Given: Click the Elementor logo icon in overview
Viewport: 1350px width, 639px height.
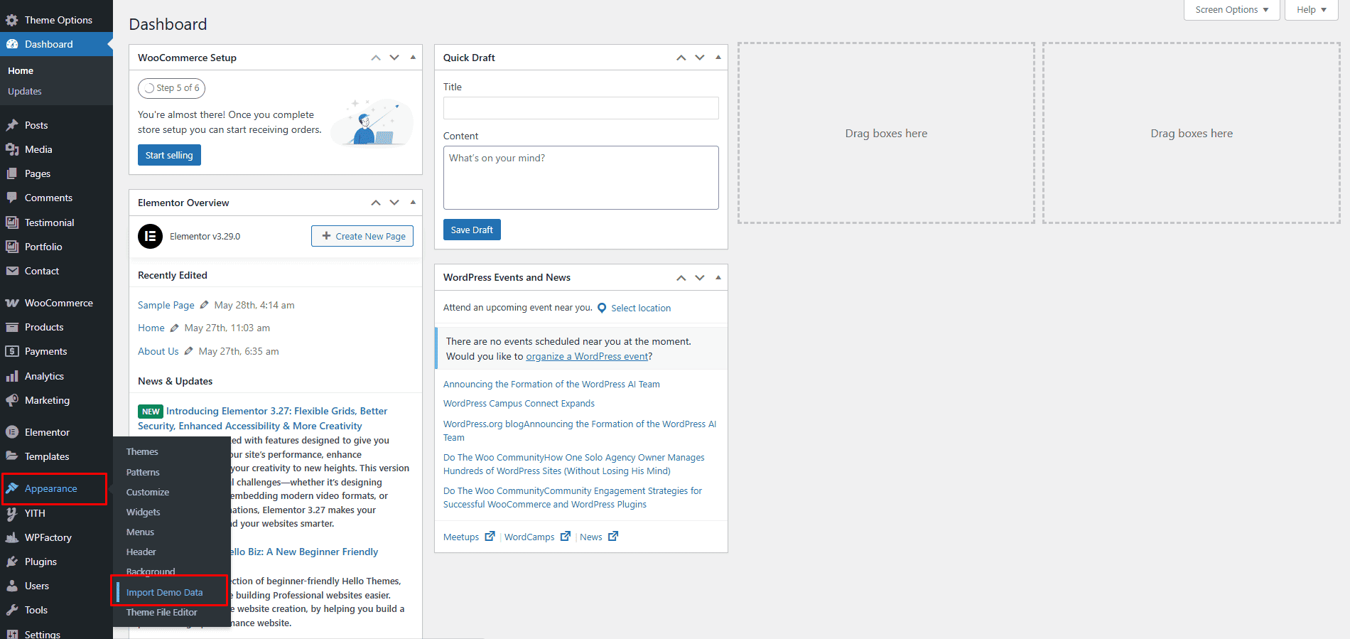Looking at the screenshot, I should pyautogui.click(x=150, y=236).
